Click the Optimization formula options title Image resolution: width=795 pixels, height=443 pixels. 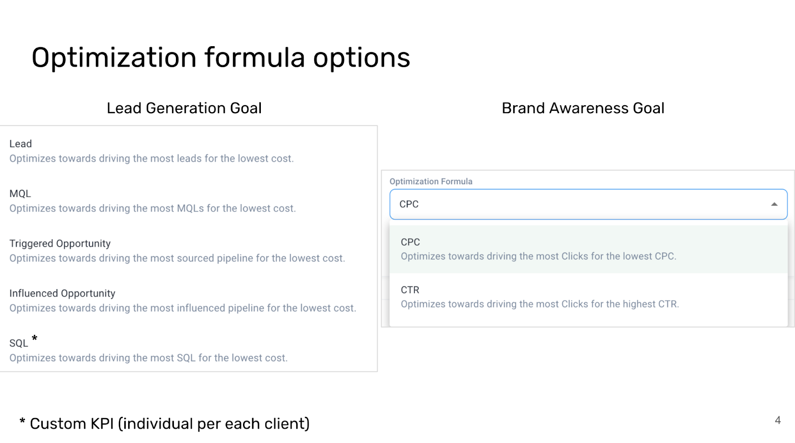pos(221,57)
